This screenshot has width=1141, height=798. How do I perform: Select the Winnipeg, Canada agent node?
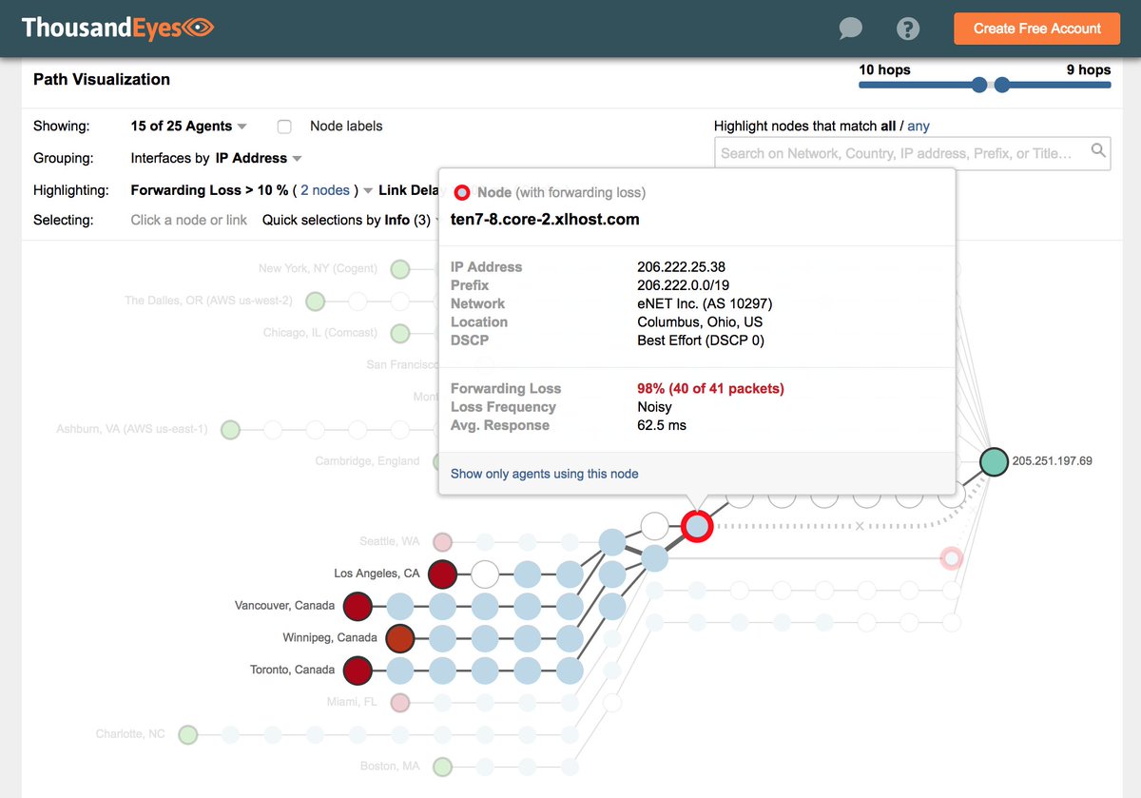(x=400, y=638)
